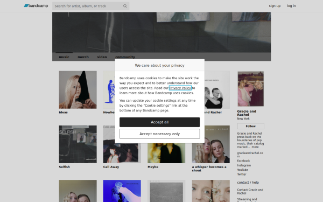Image resolution: width=323 pixels, height=202 pixels.
Task: Open the log in link
Action: tap(291, 6)
